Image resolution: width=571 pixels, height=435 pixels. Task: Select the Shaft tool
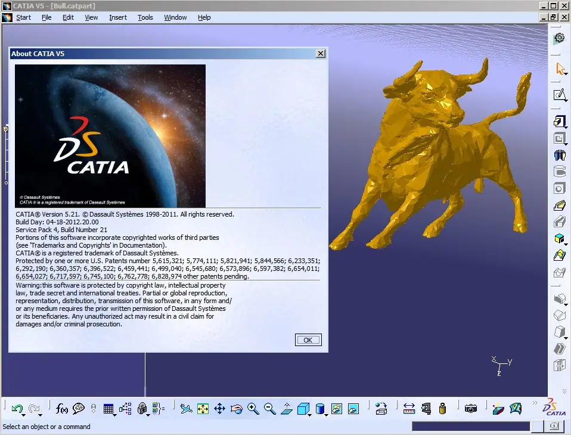coord(560,155)
